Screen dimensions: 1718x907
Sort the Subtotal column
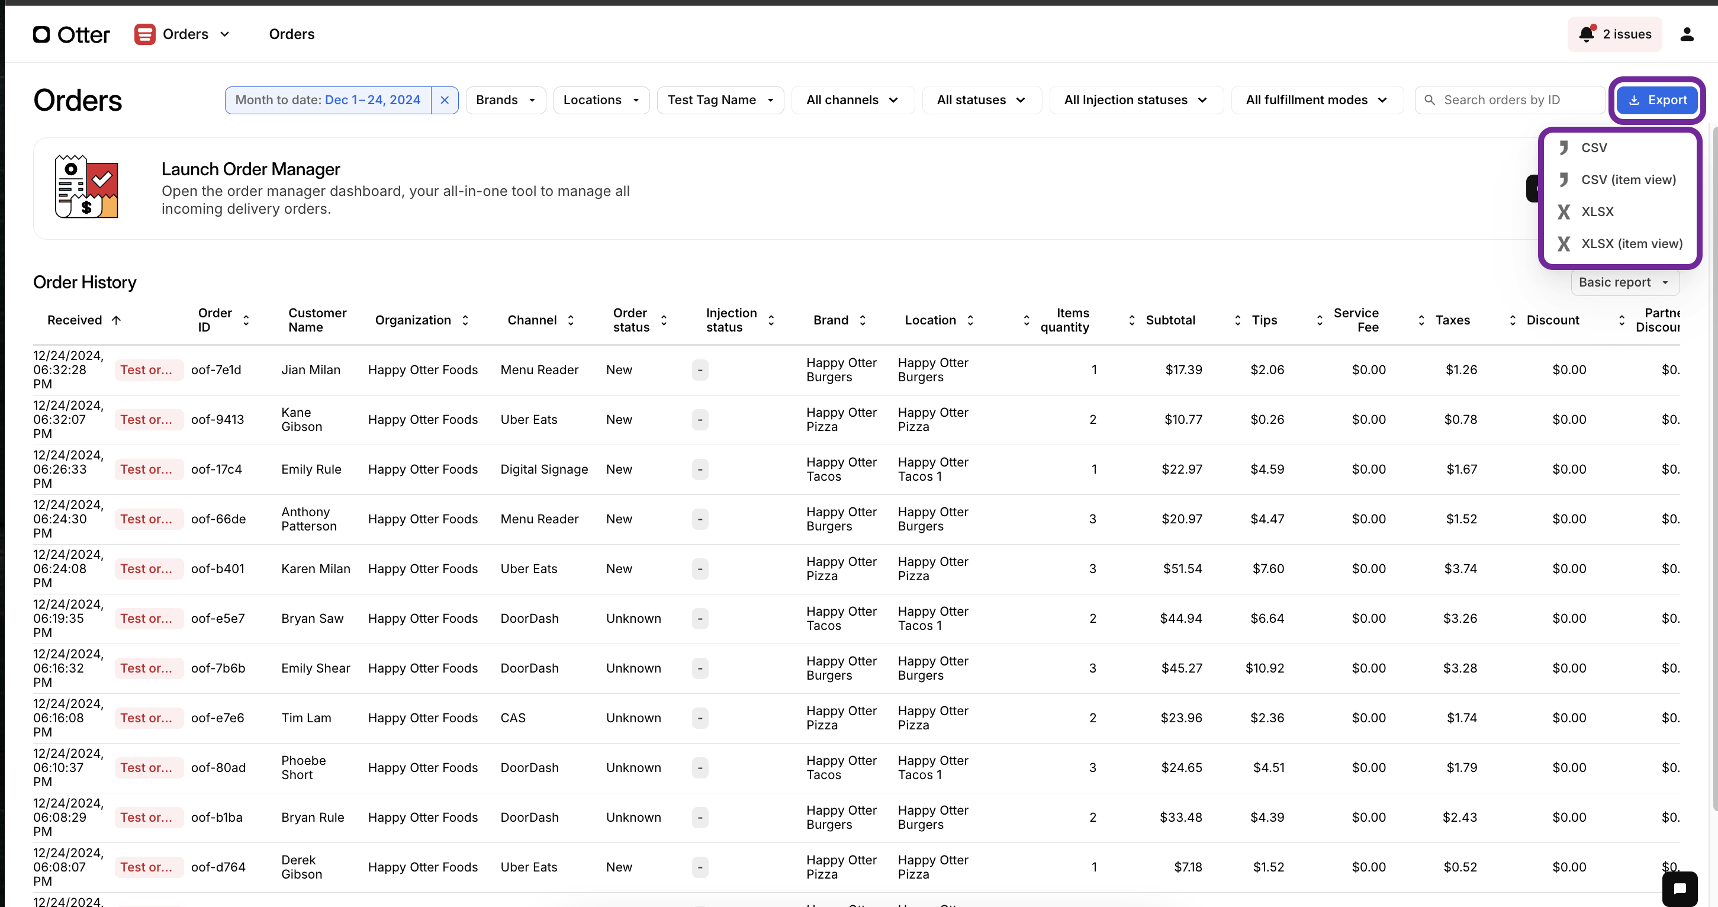click(1132, 320)
